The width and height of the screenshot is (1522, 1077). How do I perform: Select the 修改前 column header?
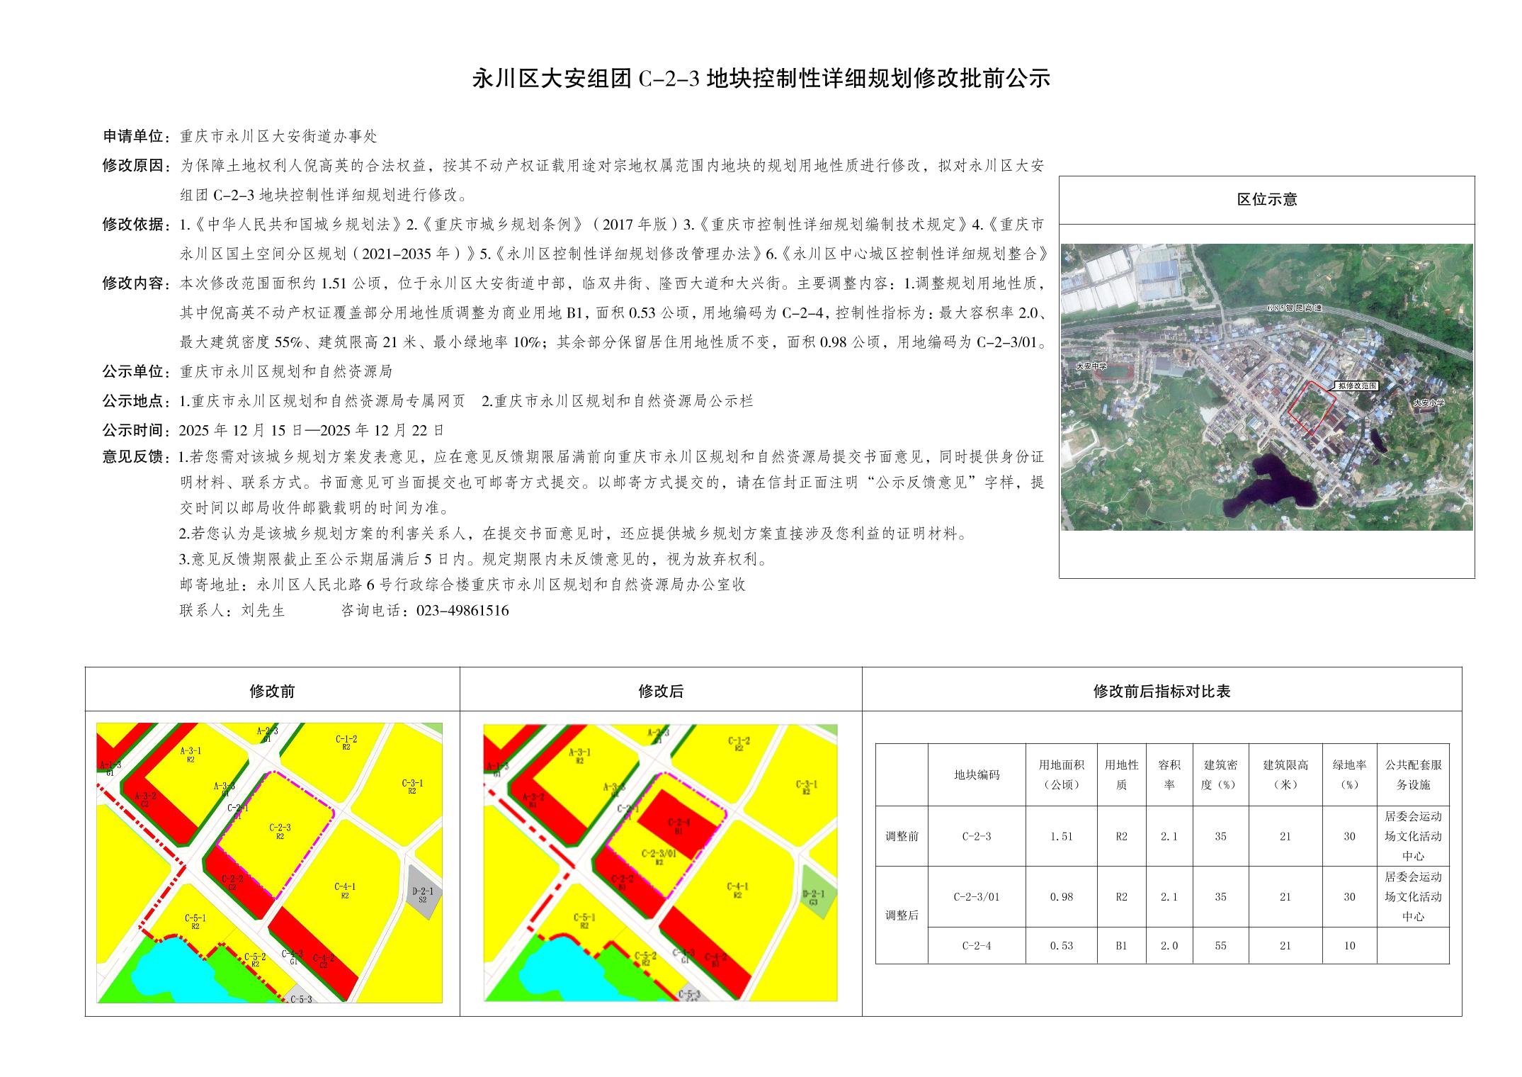click(x=272, y=692)
